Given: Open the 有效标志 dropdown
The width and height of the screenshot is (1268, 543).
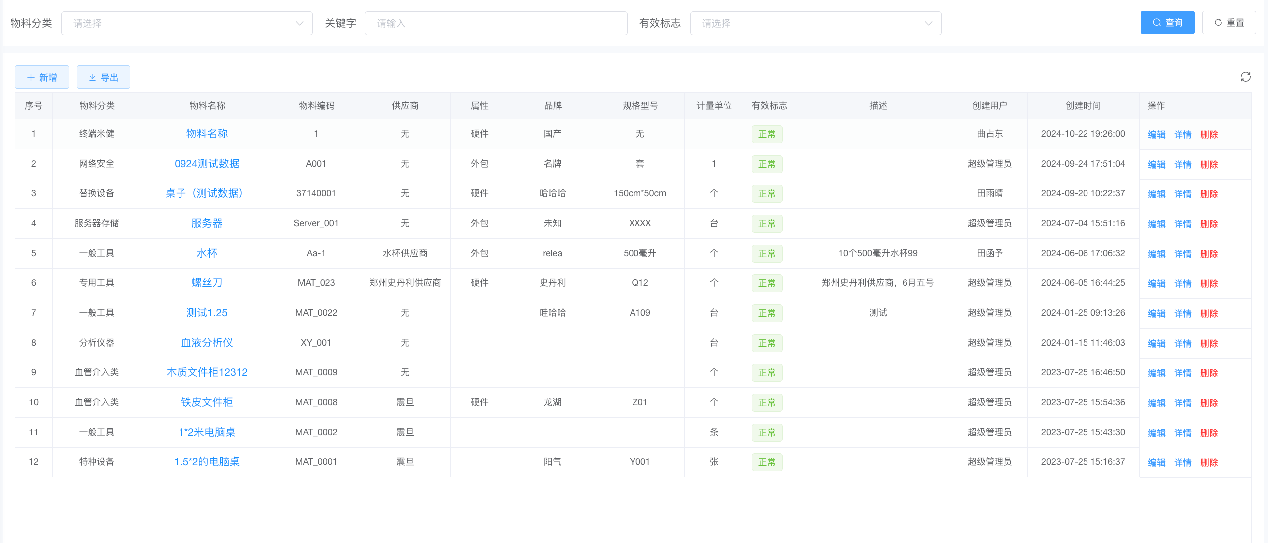Looking at the screenshot, I should tap(815, 23).
